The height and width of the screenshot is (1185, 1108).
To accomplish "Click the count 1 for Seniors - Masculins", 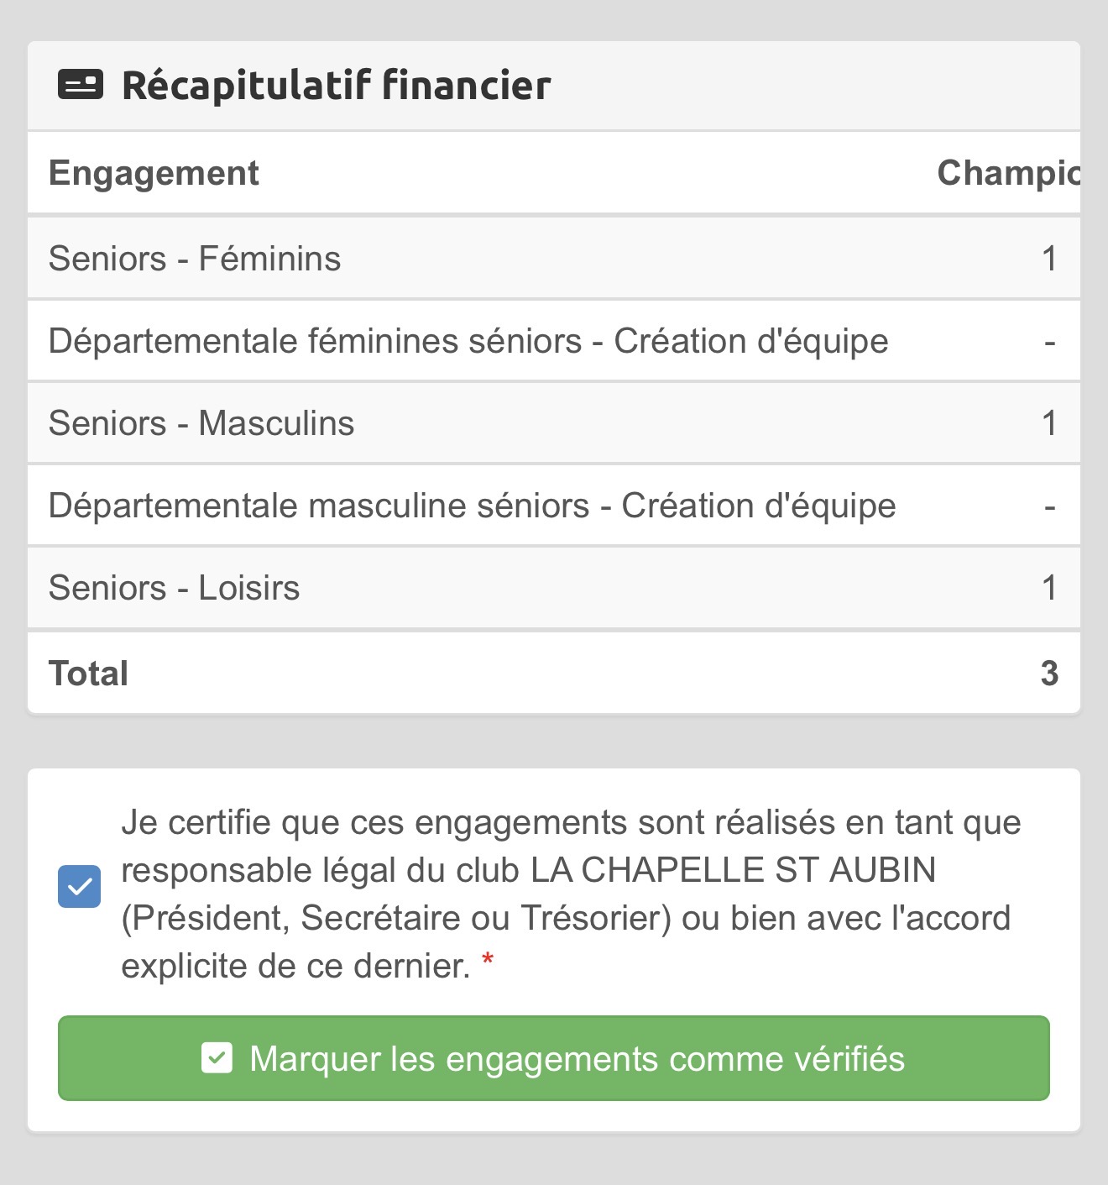I will (x=1049, y=423).
